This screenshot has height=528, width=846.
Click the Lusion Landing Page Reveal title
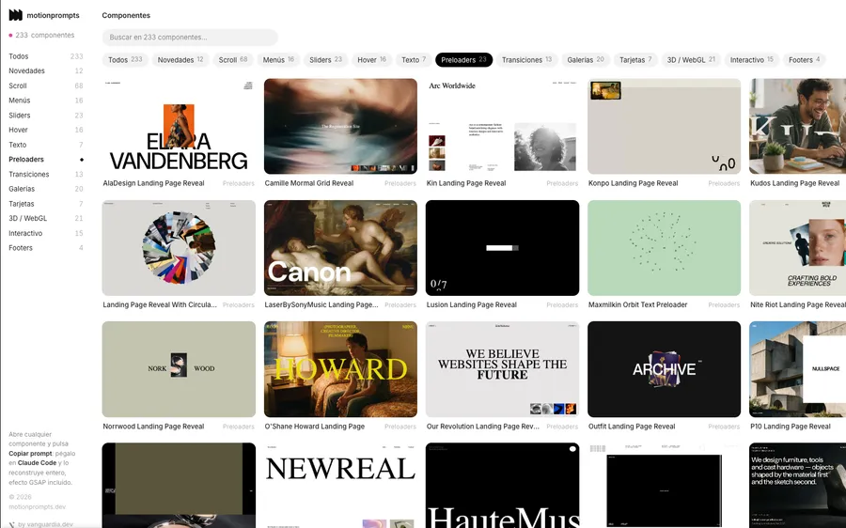pyautogui.click(x=472, y=304)
